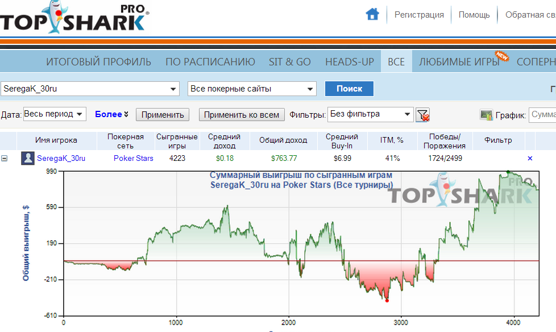Click the Фильтр column header
This screenshot has width=556, height=332.
point(498,140)
